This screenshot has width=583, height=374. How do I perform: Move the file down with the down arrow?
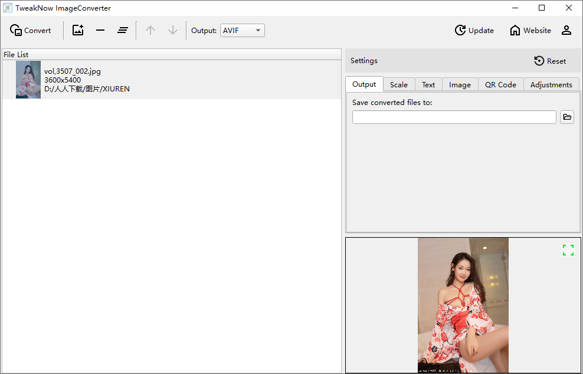172,31
